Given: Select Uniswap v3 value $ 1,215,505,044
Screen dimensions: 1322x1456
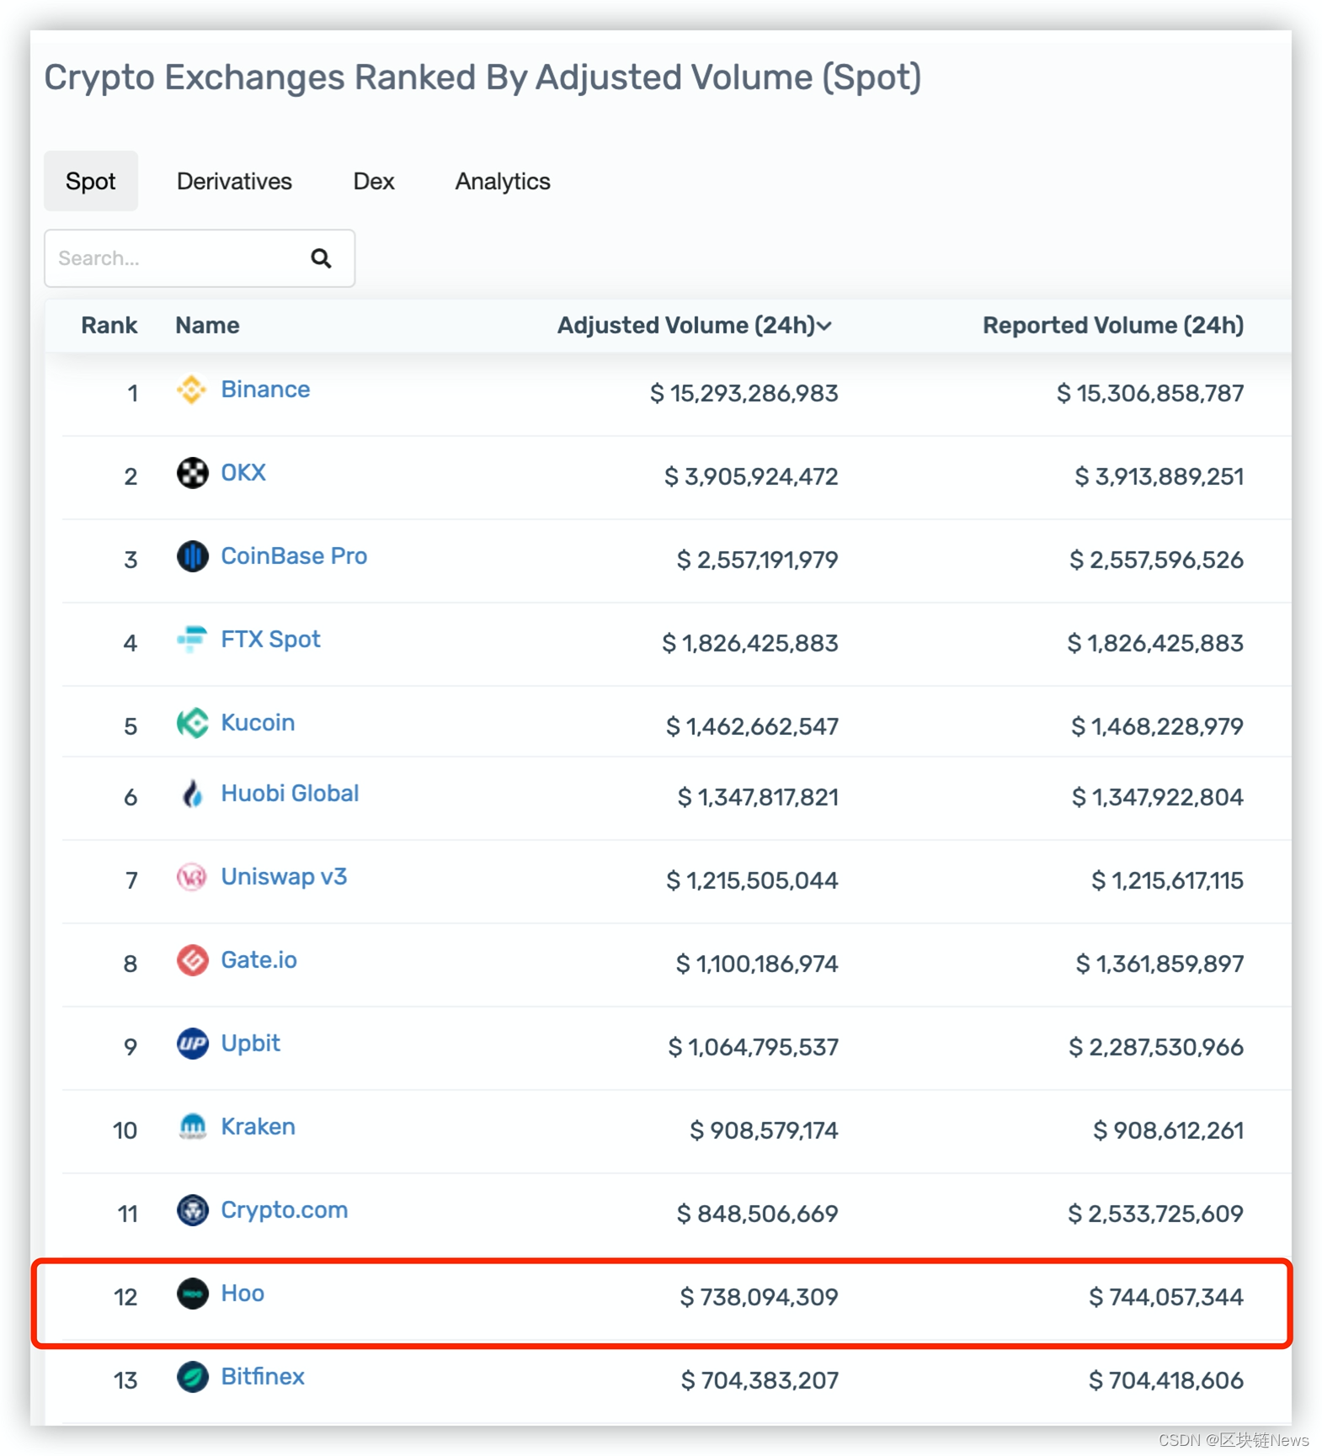Looking at the screenshot, I should pos(752,880).
